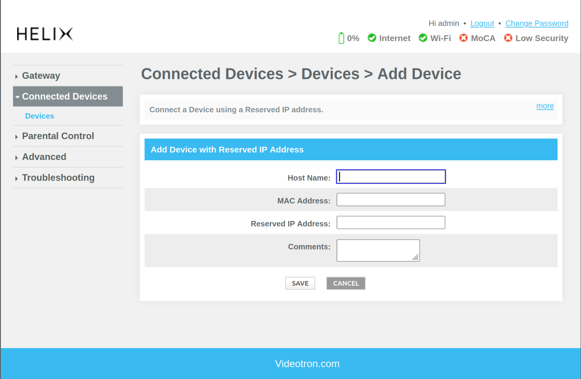Image resolution: width=581 pixels, height=379 pixels.
Task: Open the Troubleshooting menu
Action: point(58,178)
